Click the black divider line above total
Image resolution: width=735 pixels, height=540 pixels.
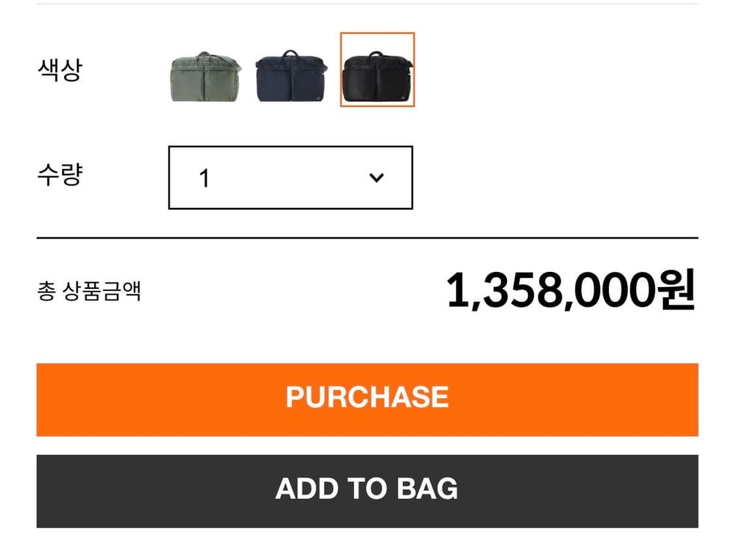coord(367,238)
